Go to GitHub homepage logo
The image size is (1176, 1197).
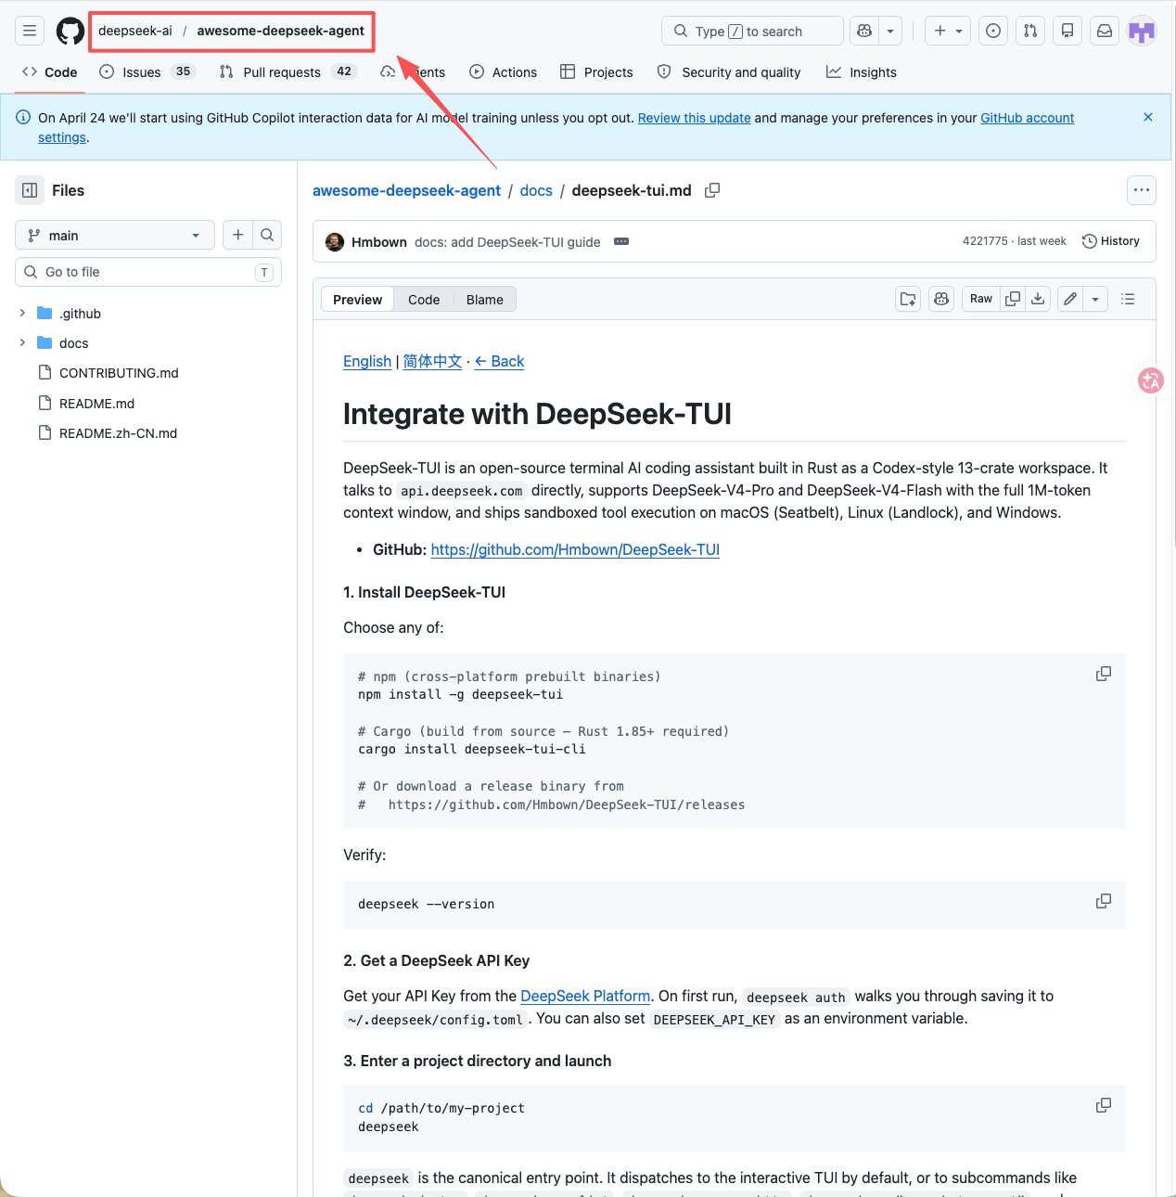[x=70, y=31]
